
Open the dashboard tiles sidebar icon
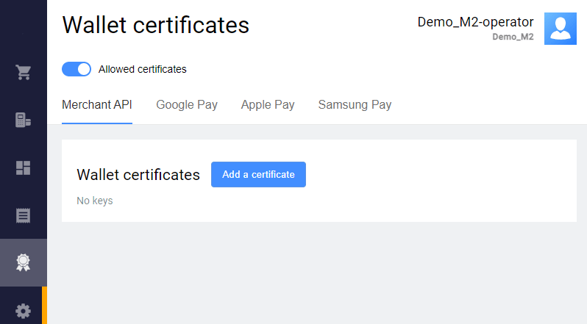23,168
